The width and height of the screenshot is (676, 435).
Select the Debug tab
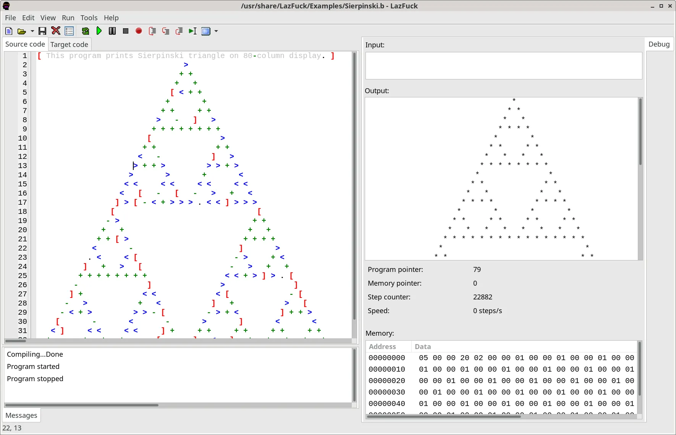(659, 44)
